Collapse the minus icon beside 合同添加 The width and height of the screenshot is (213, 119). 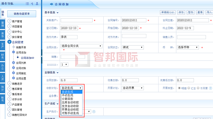(x=13, y=52)
